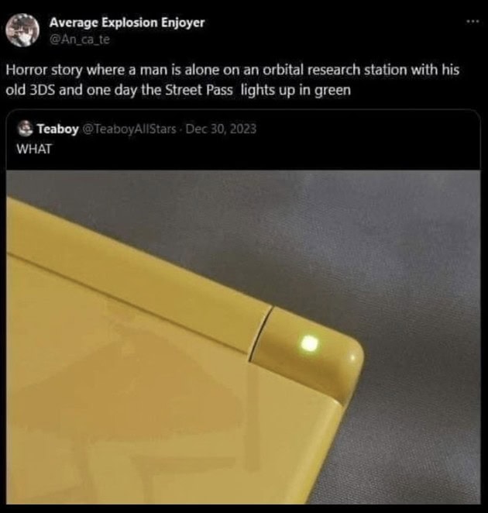The width and height of the screenshot is (488, 513).
Task: Click the Teaboy display name
Action: (57, 129)
